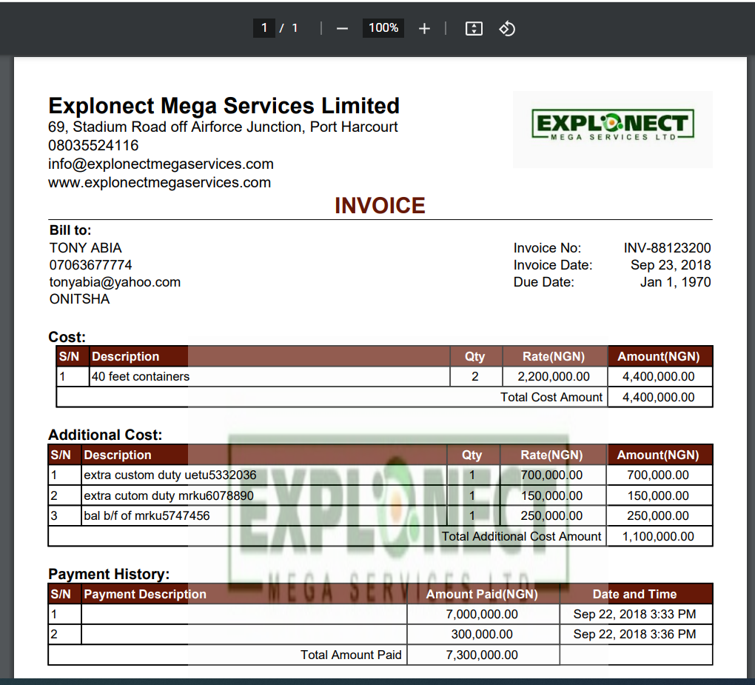Click the due date Jan 1, 1970

[x=675, y=282]
